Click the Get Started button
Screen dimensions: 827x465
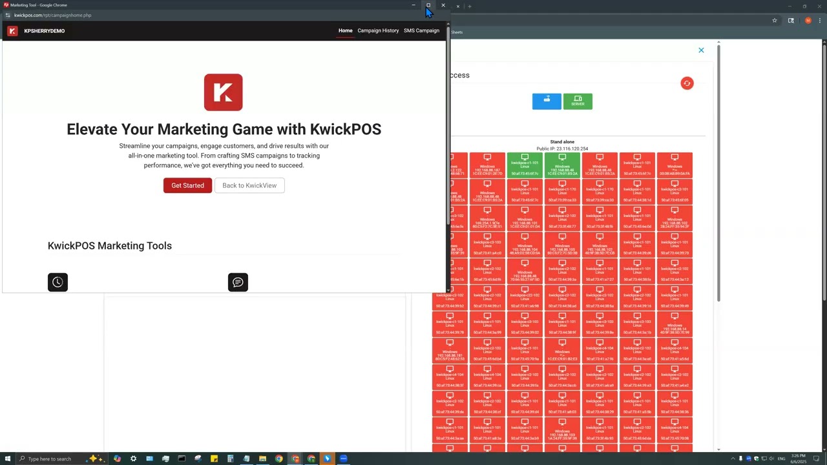point(187,185)
